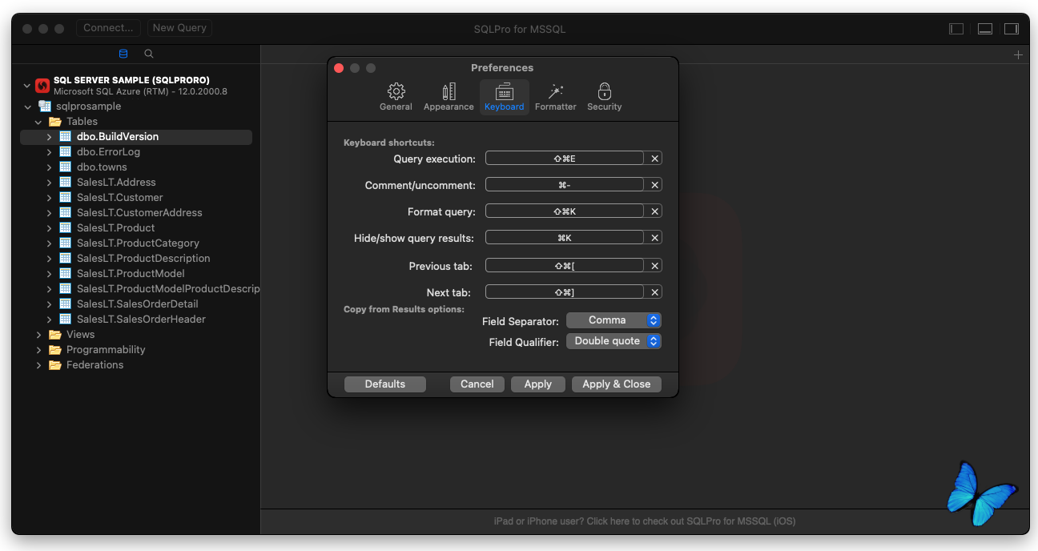Open the General preferences tab
Viewport: 1038px width, 551px height.
click(396, 97)
